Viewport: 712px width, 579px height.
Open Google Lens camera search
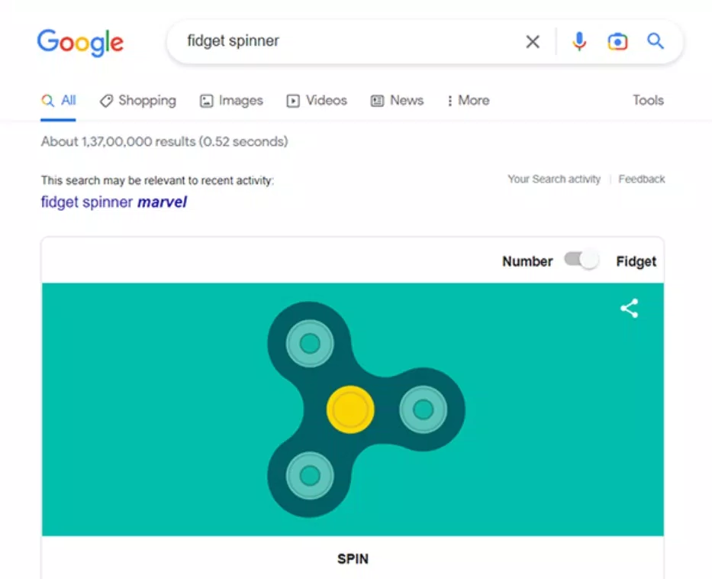(x=617, y=41)
